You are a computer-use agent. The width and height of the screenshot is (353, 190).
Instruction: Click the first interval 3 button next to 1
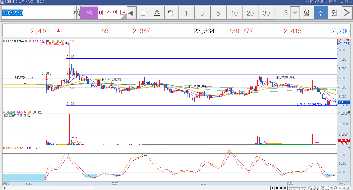(202, 13)
